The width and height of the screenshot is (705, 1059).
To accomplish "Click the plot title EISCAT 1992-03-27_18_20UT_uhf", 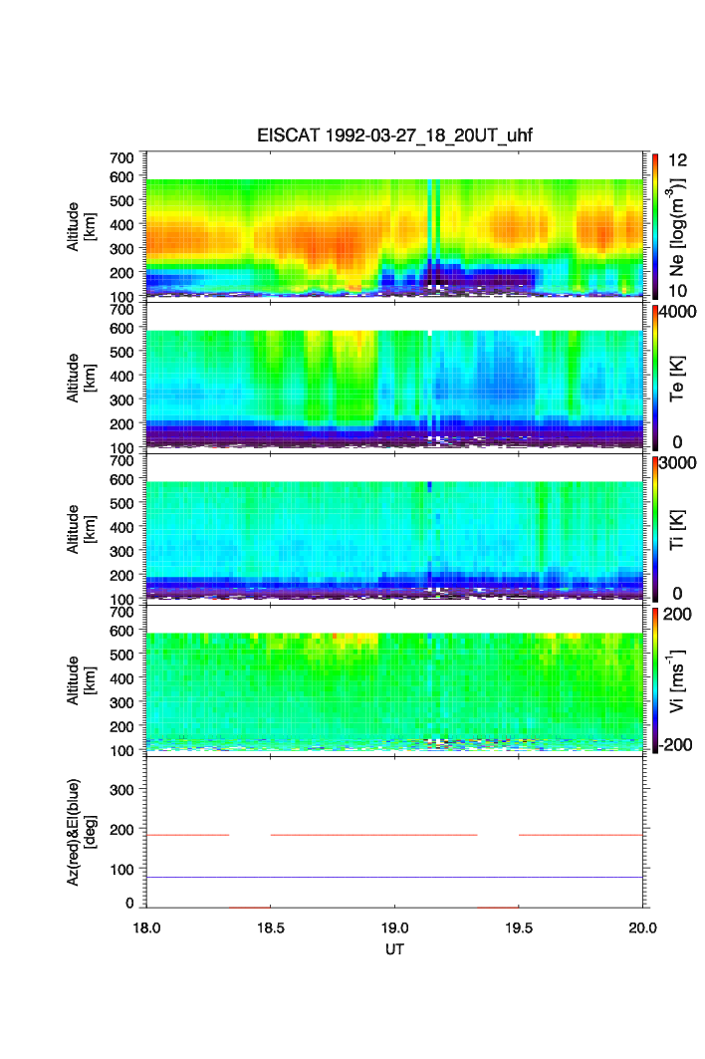I will tap(394, 135).
